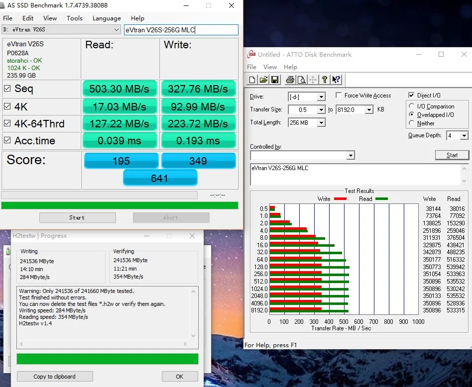Toggle the Seq test checkbox

(x=7, y=89)
